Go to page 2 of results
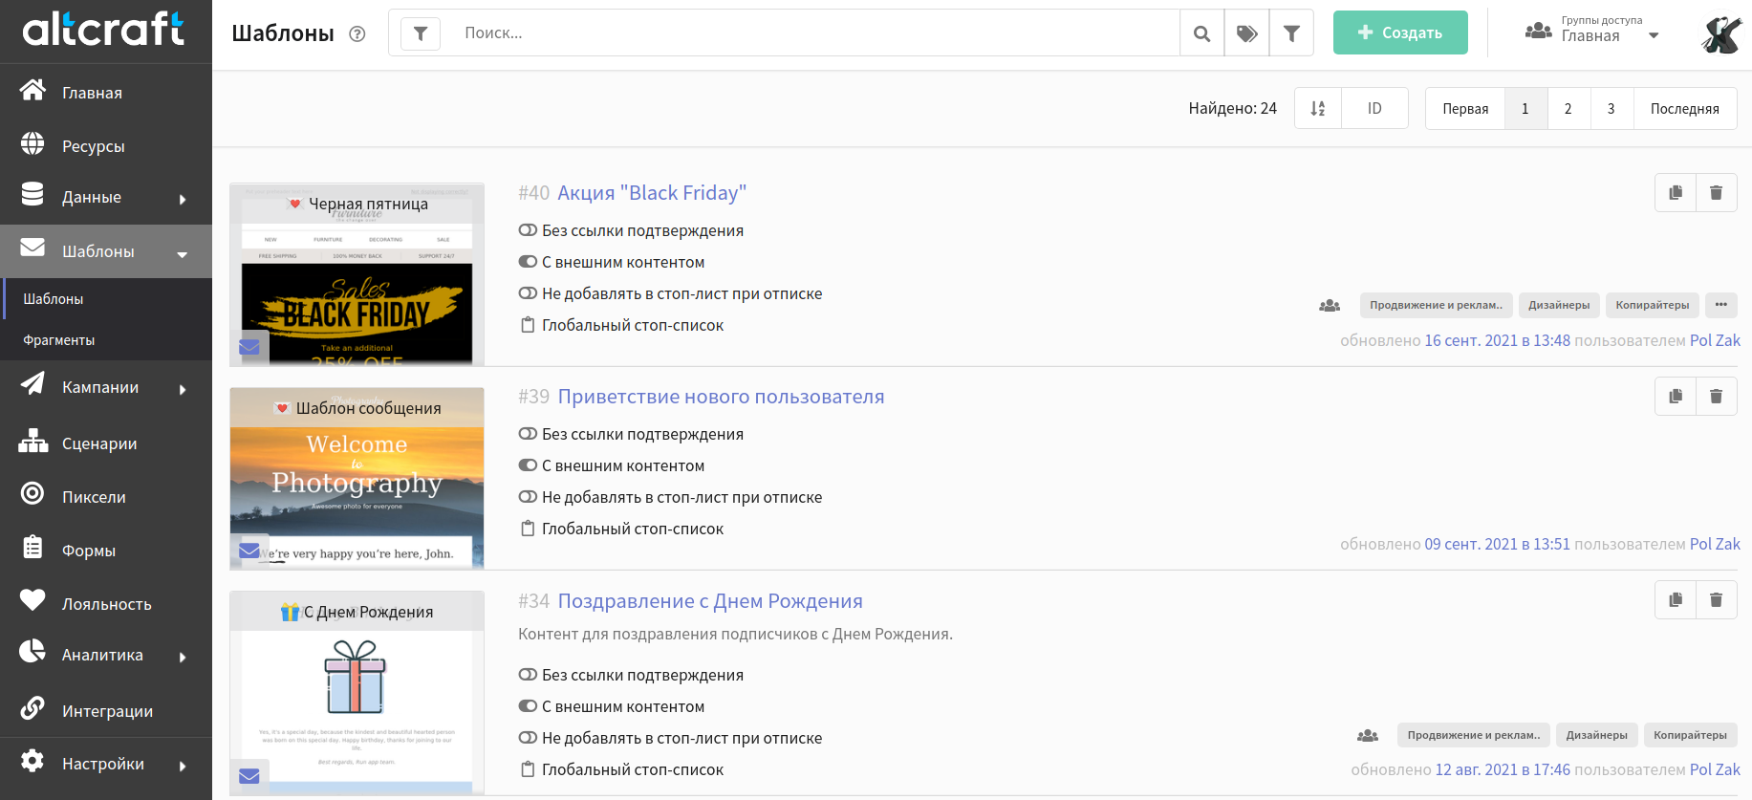The width and height of the screenshot is (1752, 800). 1568,109
